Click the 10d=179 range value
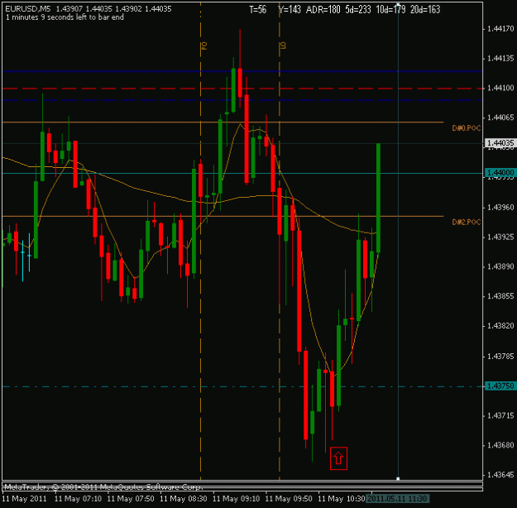This screenshot has width=517, height=508. (x=390, y=10)
